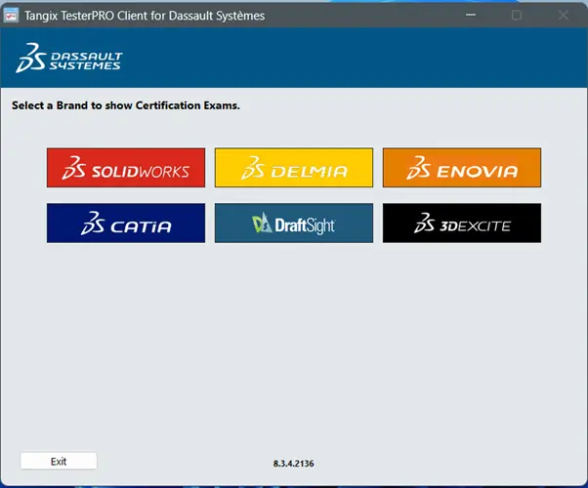Maximize the Tangix TesterPRO window
Image resolution: width=588 pixels, height=488 pixels.
517,15
